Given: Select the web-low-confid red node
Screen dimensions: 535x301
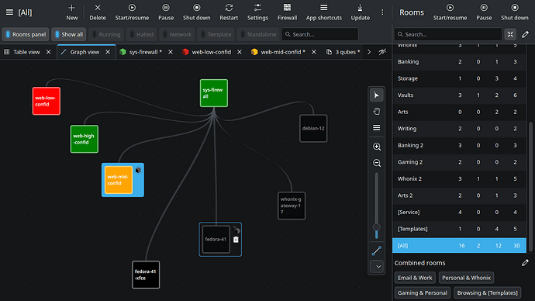Looking at the screenshot, I should (47, 101).
